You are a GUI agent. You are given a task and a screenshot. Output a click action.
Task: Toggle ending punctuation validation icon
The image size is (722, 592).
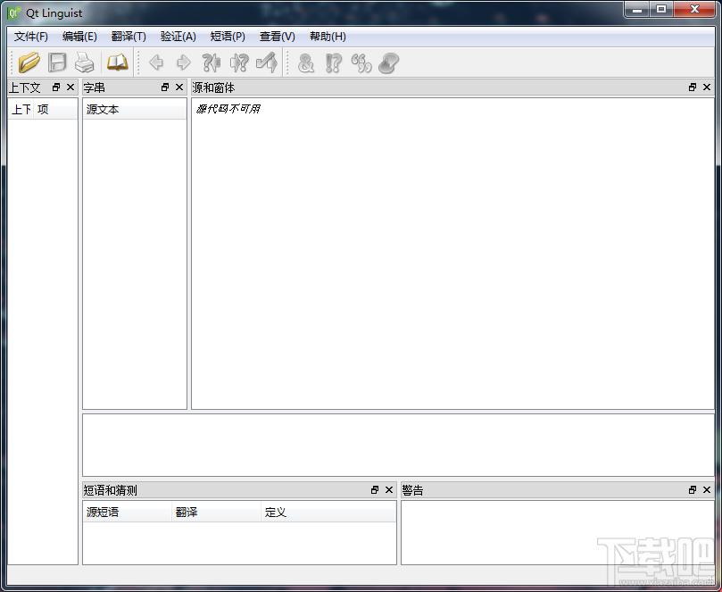pyautogui.click(x=334, y=63)
